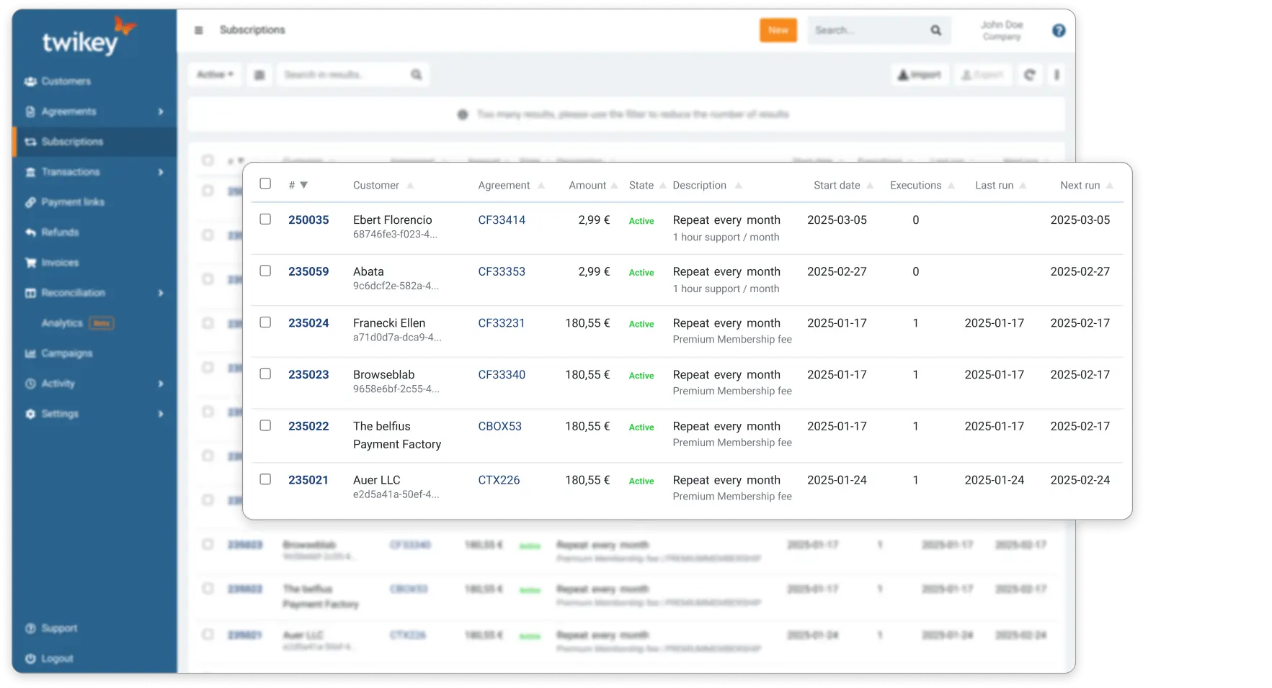Expand the Reconciliation sidebar submenu
The width and height of the screenshot is (1272, 688).
(161, 293)
